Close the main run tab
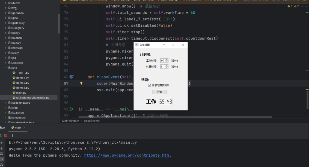This screenshot has width=309, height=167. tap(24, 128)
